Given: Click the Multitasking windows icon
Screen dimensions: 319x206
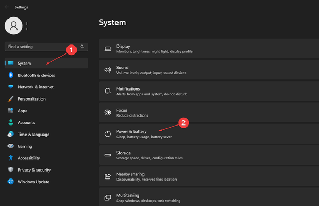Looking at the screenshot, I should pos(107,198).
